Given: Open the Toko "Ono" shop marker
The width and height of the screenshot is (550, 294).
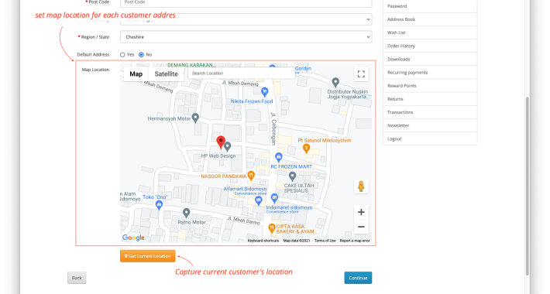Looking at the screenshot, I should coord(159,205).
